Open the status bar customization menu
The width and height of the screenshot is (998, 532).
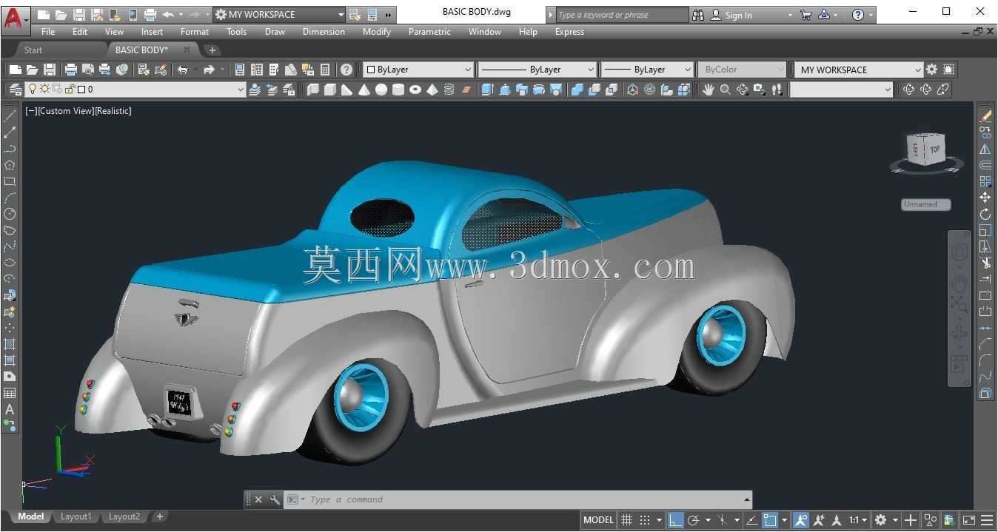click(987, 520)
